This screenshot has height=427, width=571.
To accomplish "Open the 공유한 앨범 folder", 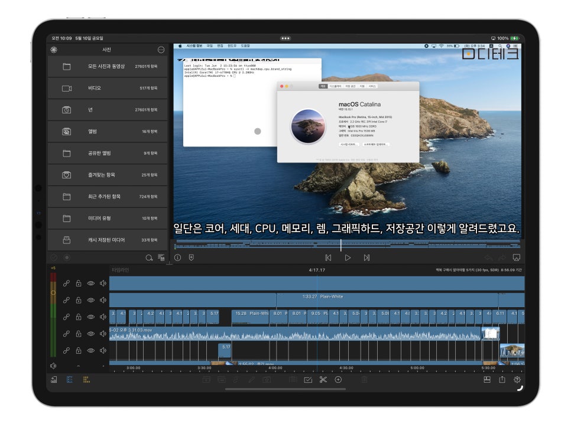I will tap(108, 153).
